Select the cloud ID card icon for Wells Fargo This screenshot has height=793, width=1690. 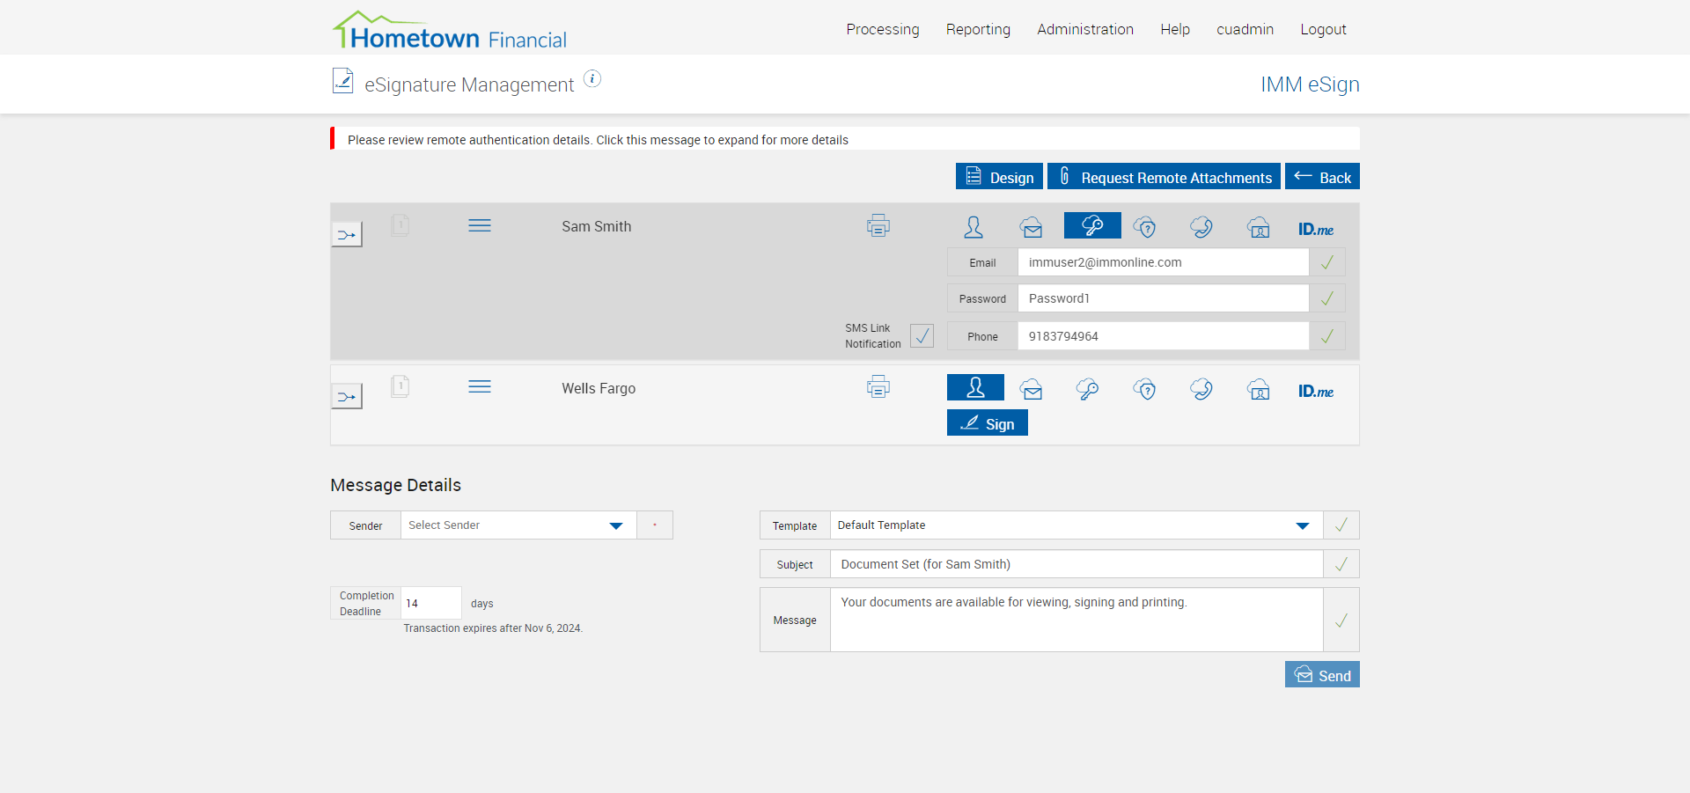tap(1259, 389)
